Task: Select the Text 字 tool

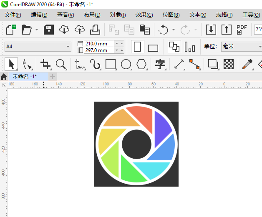Action: [x=160, y=64]
